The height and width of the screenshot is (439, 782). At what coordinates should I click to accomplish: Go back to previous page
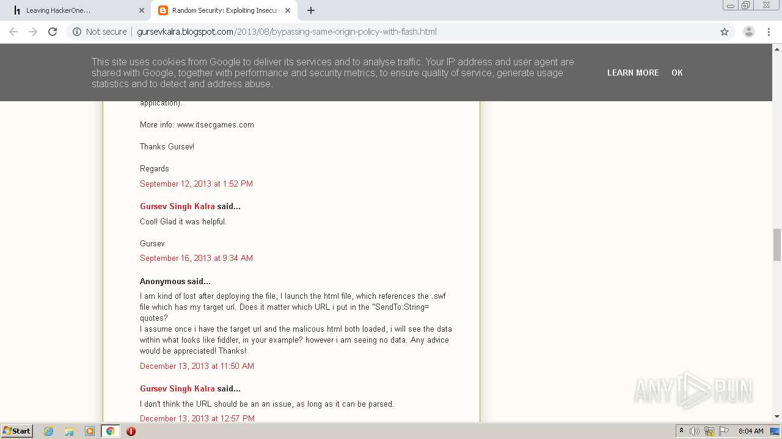[13, 32]
